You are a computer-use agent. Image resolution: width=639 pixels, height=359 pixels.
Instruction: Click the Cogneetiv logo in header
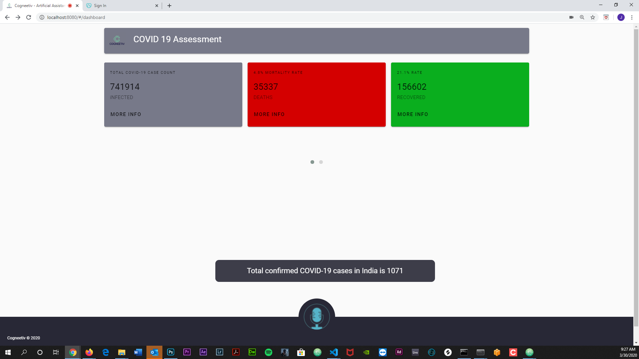117,40
